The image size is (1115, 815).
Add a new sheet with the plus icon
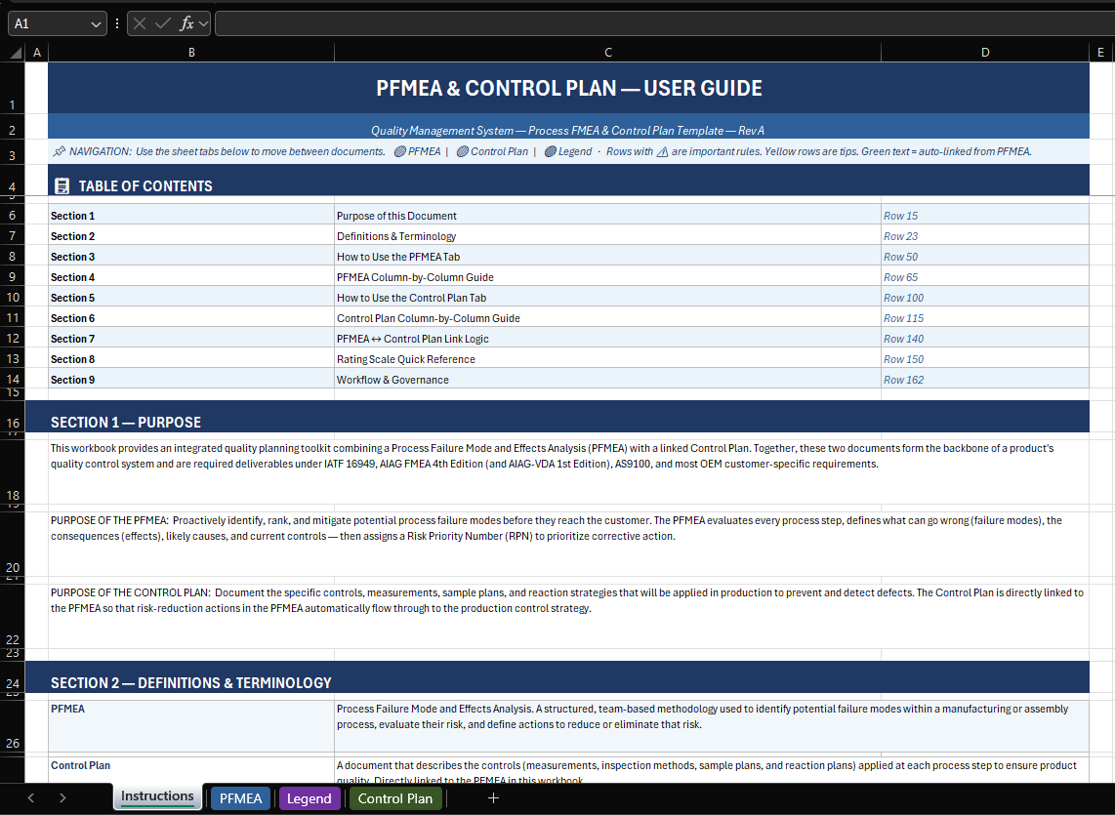pyautogui.click(x=493, y=797)
